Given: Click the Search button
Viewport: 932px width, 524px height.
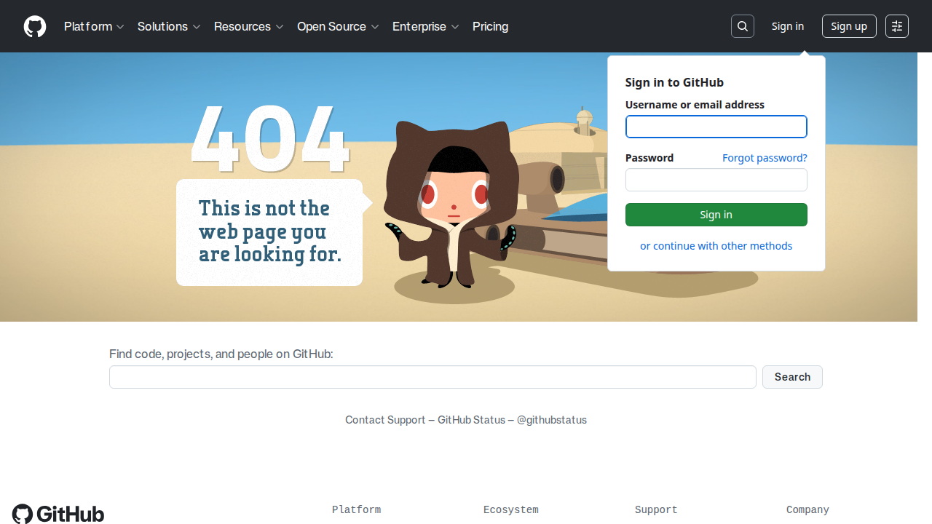Looking at the screenshot, I should pos(792,377).
